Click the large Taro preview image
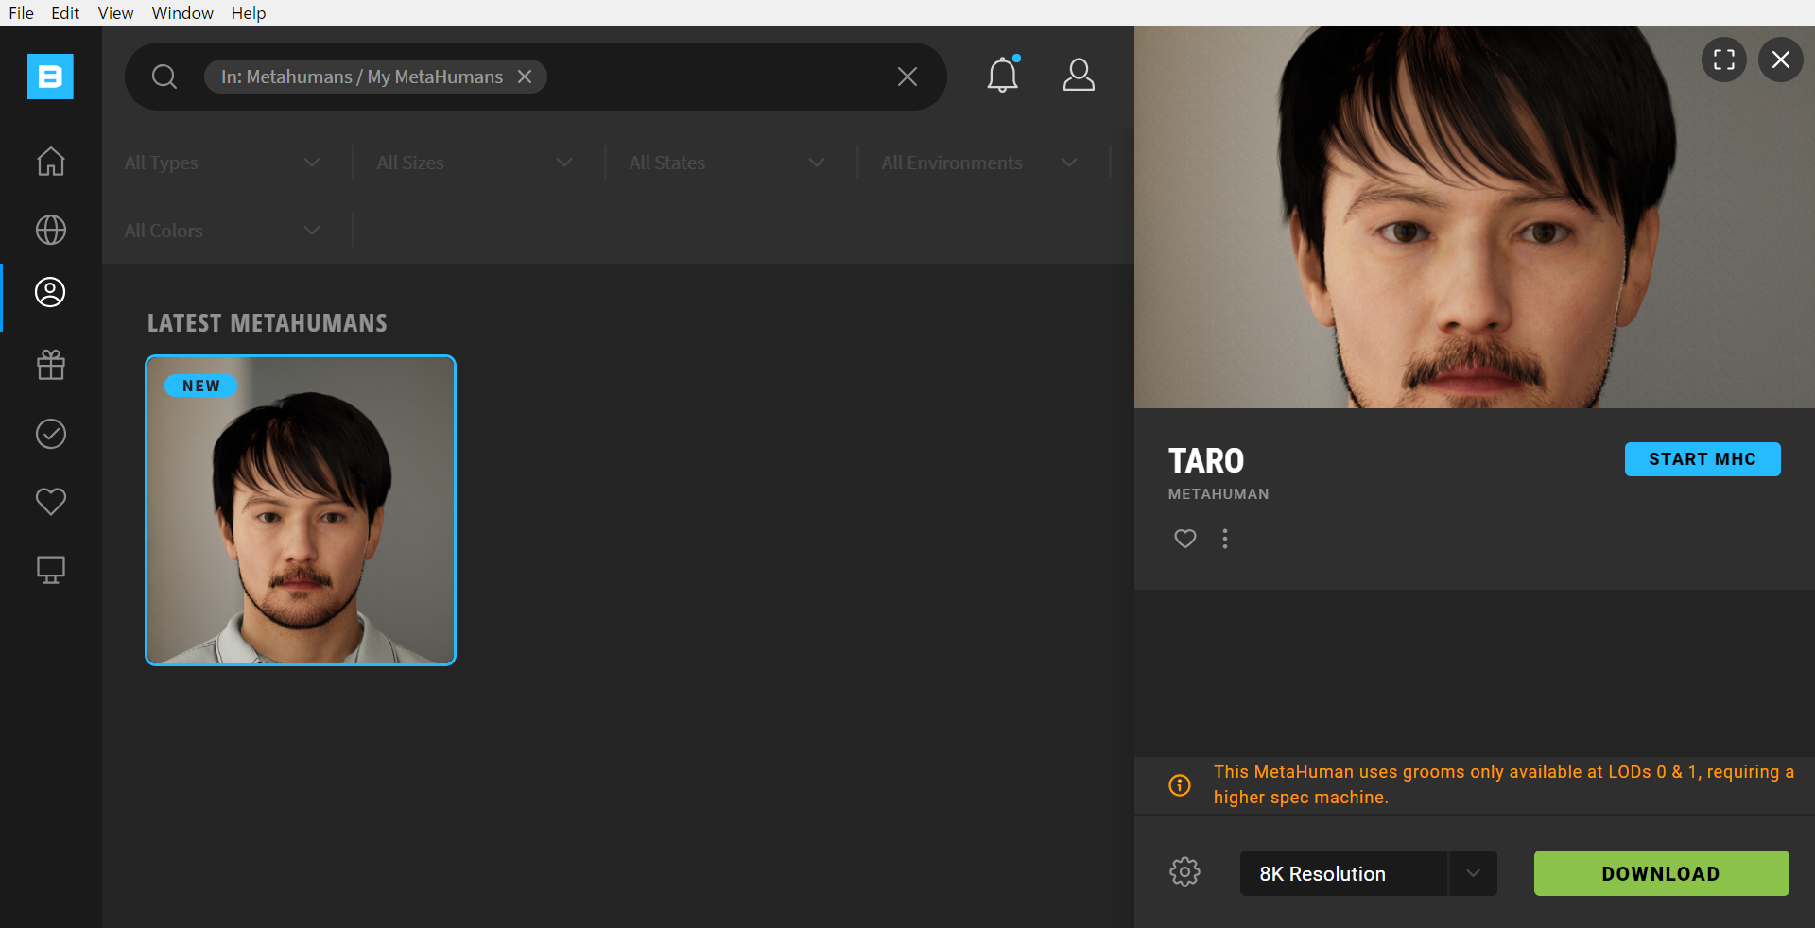 1475,217
